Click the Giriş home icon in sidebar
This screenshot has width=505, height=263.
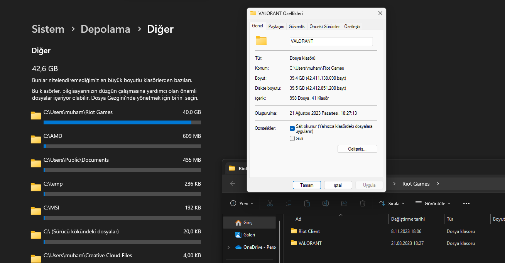coord(238,223)
